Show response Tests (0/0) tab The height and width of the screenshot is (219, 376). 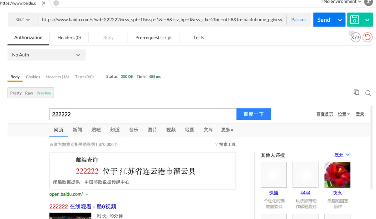84,77
